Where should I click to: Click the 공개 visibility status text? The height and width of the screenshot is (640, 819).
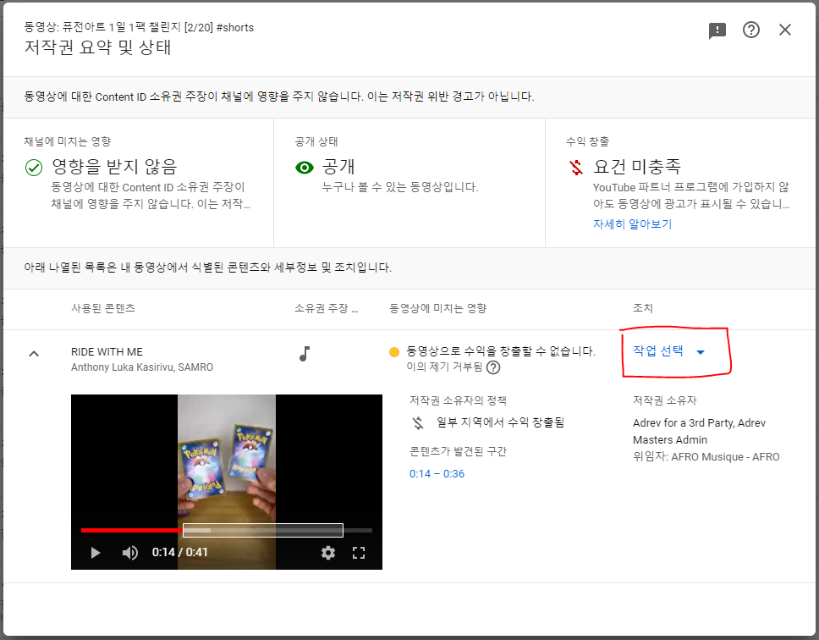(338, 167)
